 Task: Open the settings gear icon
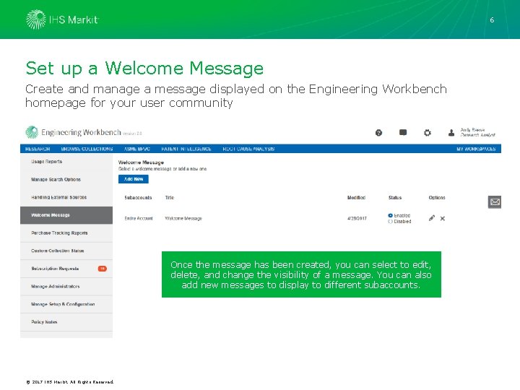pyautogui.click(x=428, y=133)
